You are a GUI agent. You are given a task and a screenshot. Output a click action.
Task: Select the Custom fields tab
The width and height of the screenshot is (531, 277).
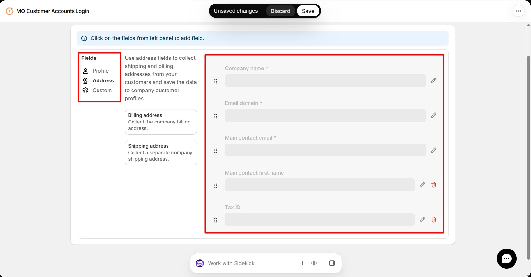pos(98,90)
